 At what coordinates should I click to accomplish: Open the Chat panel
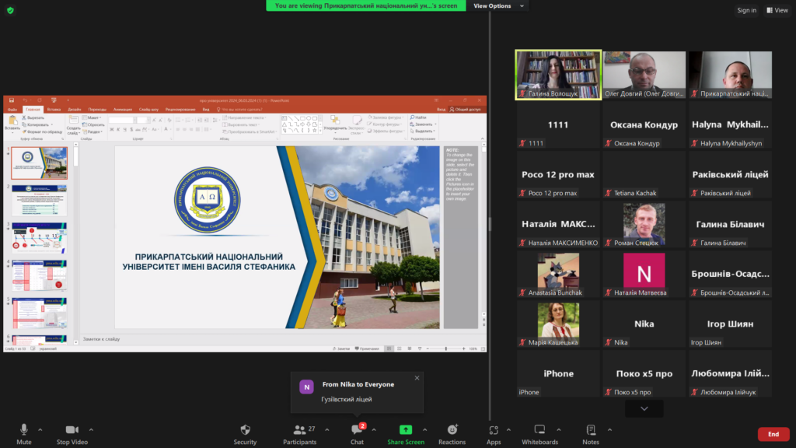tap(357, 430)
